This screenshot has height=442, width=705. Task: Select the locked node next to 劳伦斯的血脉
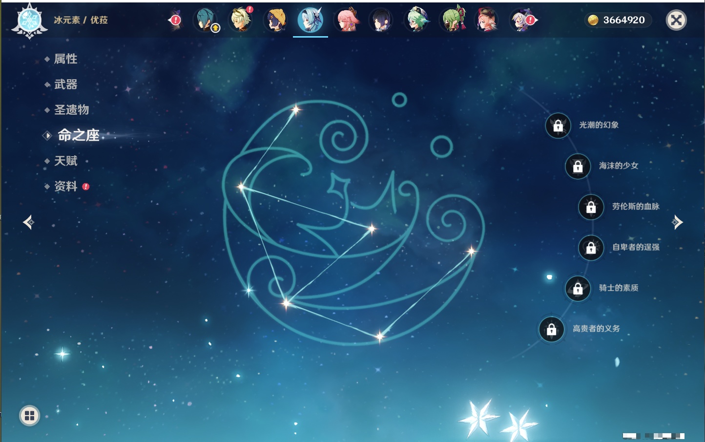coord(591,207)
